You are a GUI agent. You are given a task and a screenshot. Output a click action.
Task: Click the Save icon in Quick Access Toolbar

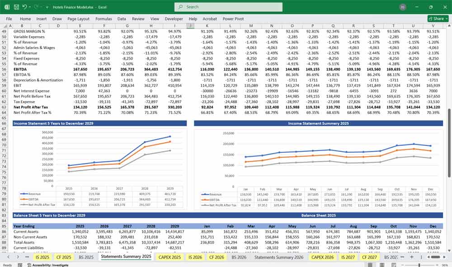pyautogui.click(x=16, y=7)
